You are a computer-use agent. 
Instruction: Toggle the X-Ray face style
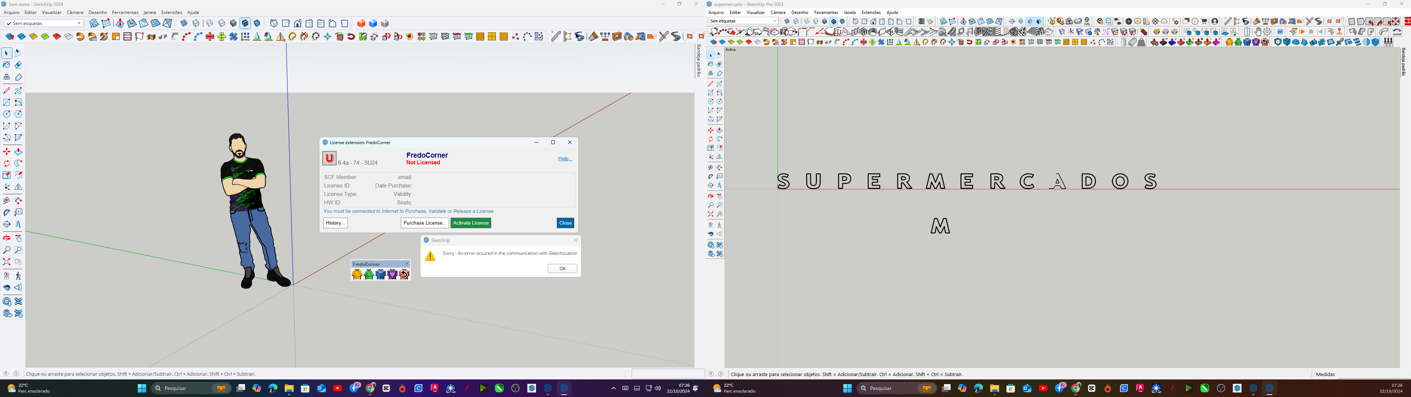(184, 24)
